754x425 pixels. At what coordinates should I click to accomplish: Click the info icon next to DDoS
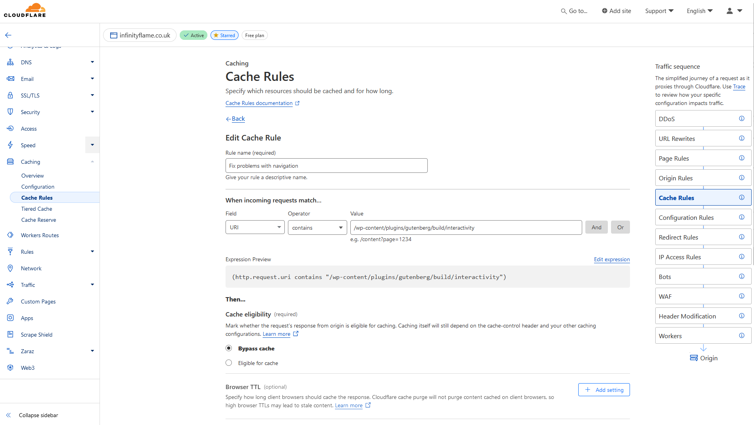coord(741,119)
